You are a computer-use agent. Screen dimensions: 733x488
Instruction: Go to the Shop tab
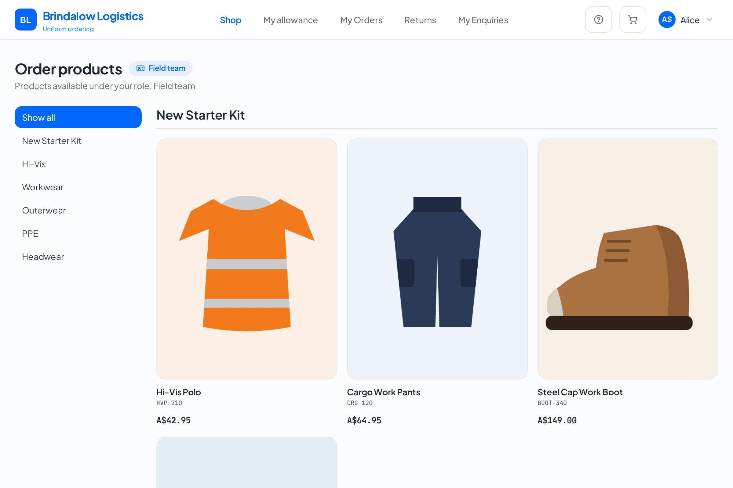[231, 20]
